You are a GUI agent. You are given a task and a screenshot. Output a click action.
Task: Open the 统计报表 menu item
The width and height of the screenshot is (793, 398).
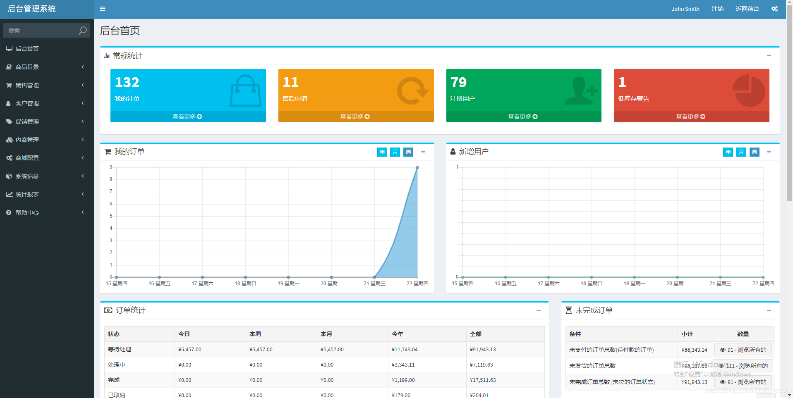tap(47, 194)
